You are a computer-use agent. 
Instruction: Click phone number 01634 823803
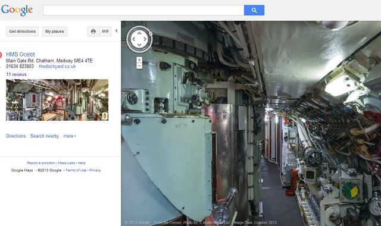(x=20, y=66)
